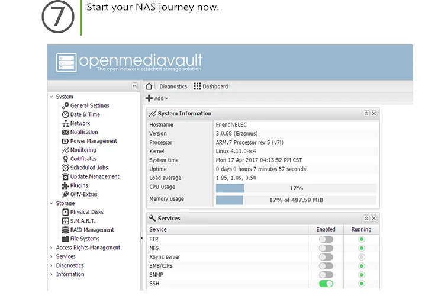This screenshot has height=305, width=438.
Task: Click the Home house icon
Action: click(149, 86)
